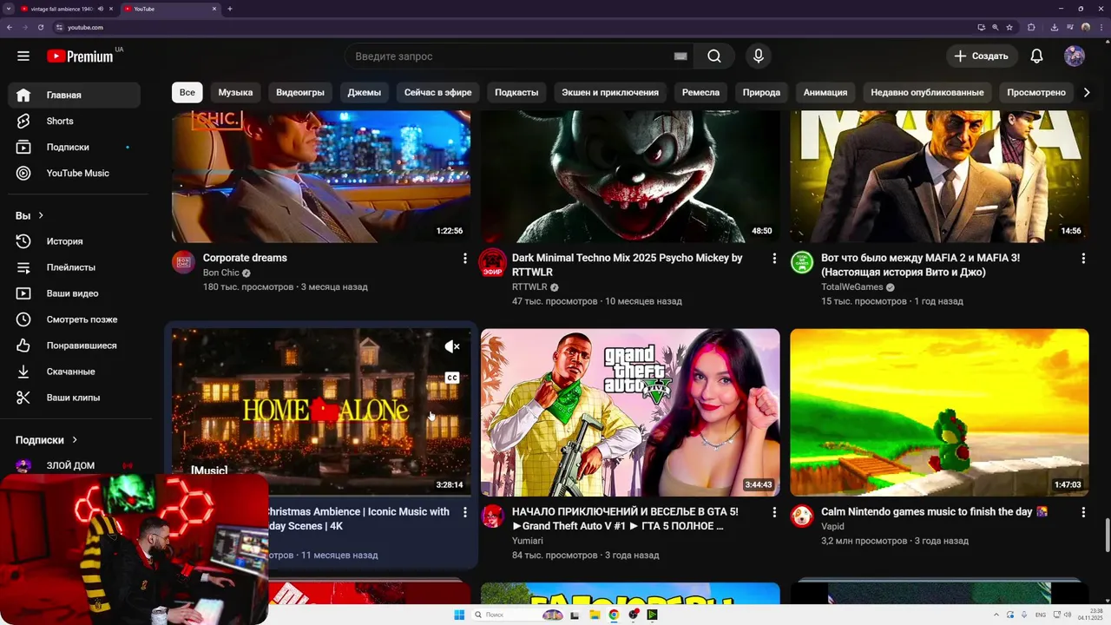
Task: Click the magnifier search button
Action: [713, 56]
